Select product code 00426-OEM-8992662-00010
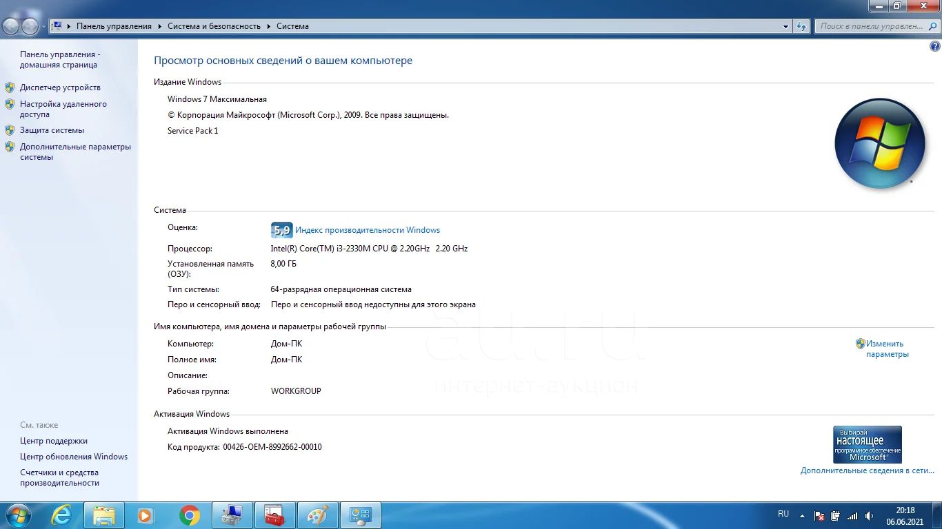This screenshot has width=942, height=529. (272, 447)
